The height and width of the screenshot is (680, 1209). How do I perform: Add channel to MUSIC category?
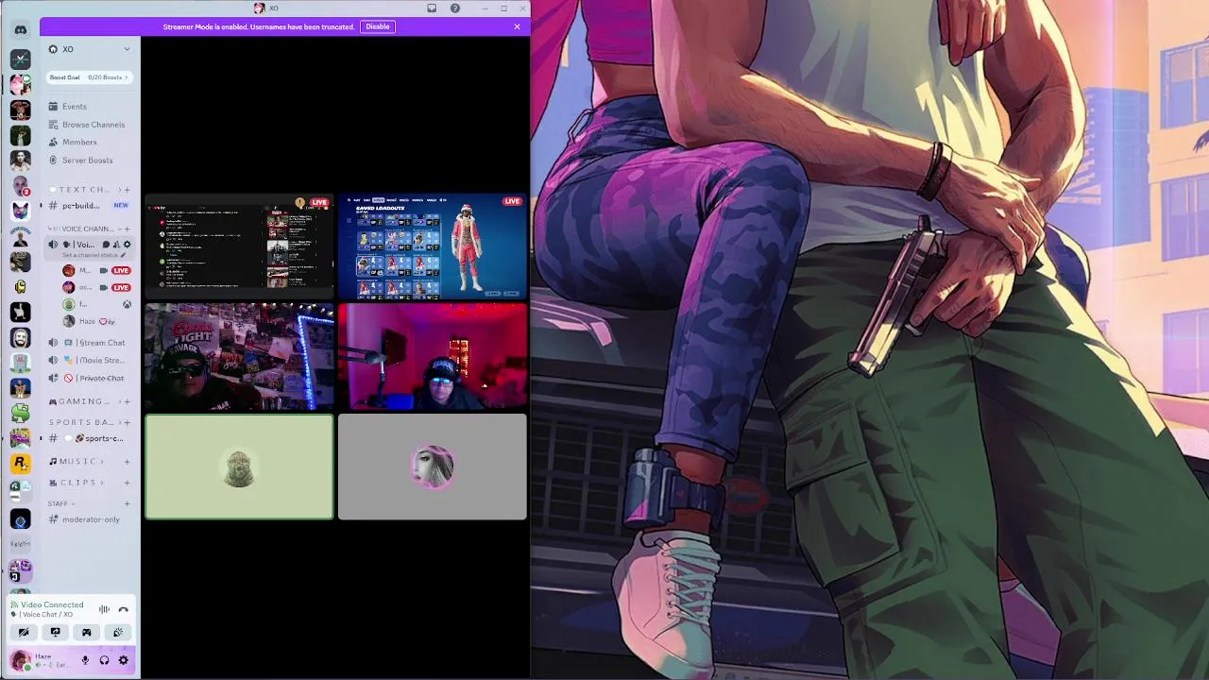tap(128, 462)
